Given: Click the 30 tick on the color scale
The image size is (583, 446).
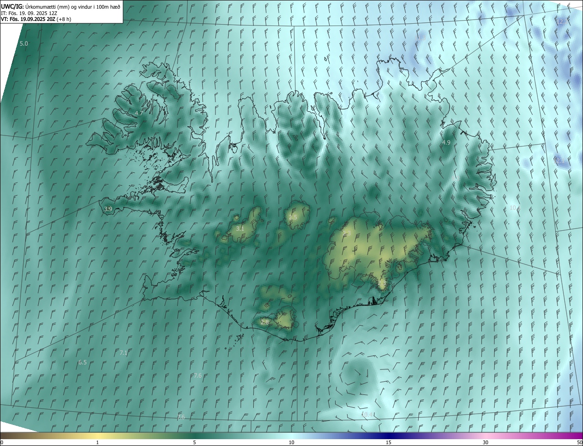Looking at the screenshot, I should click(x=486, y=442).
